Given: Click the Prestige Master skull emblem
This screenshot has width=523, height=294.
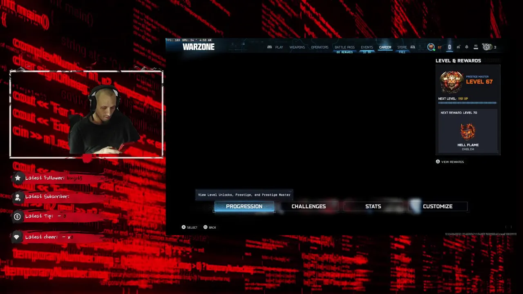Looking at the screenshot, I should pos(451,82).
